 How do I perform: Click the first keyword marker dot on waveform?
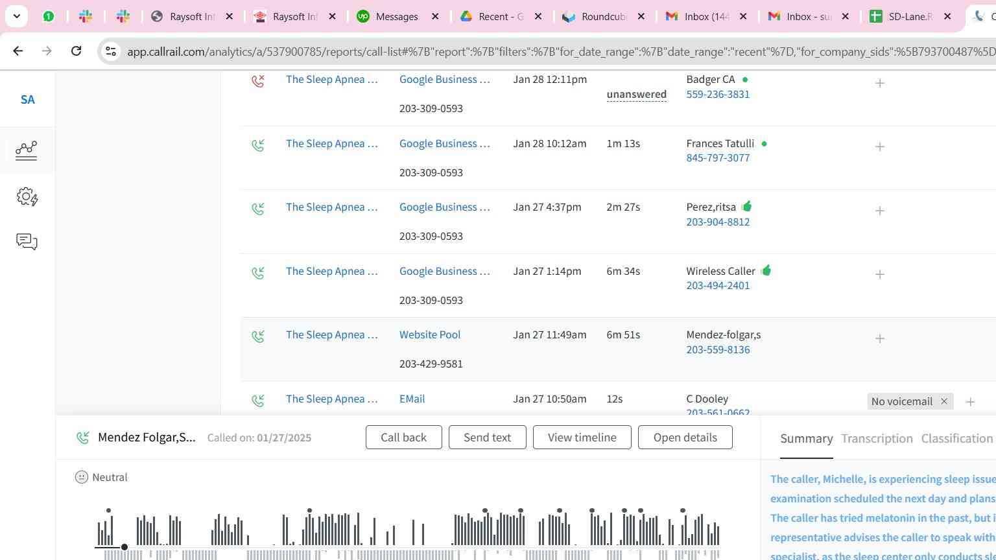pyautogui.click(x=108, y=511)
